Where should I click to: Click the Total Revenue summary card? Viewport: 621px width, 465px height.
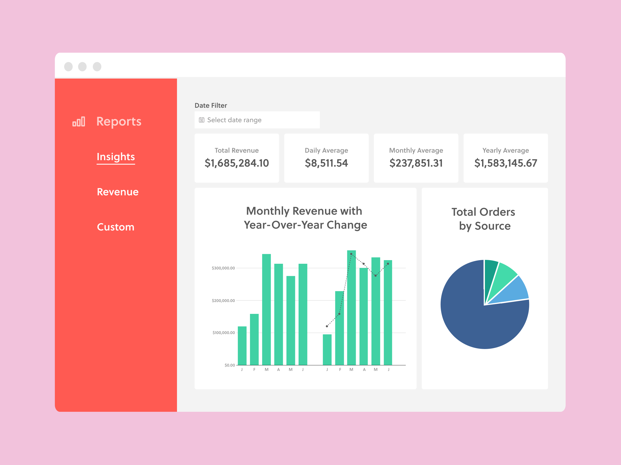pos(237,158)
